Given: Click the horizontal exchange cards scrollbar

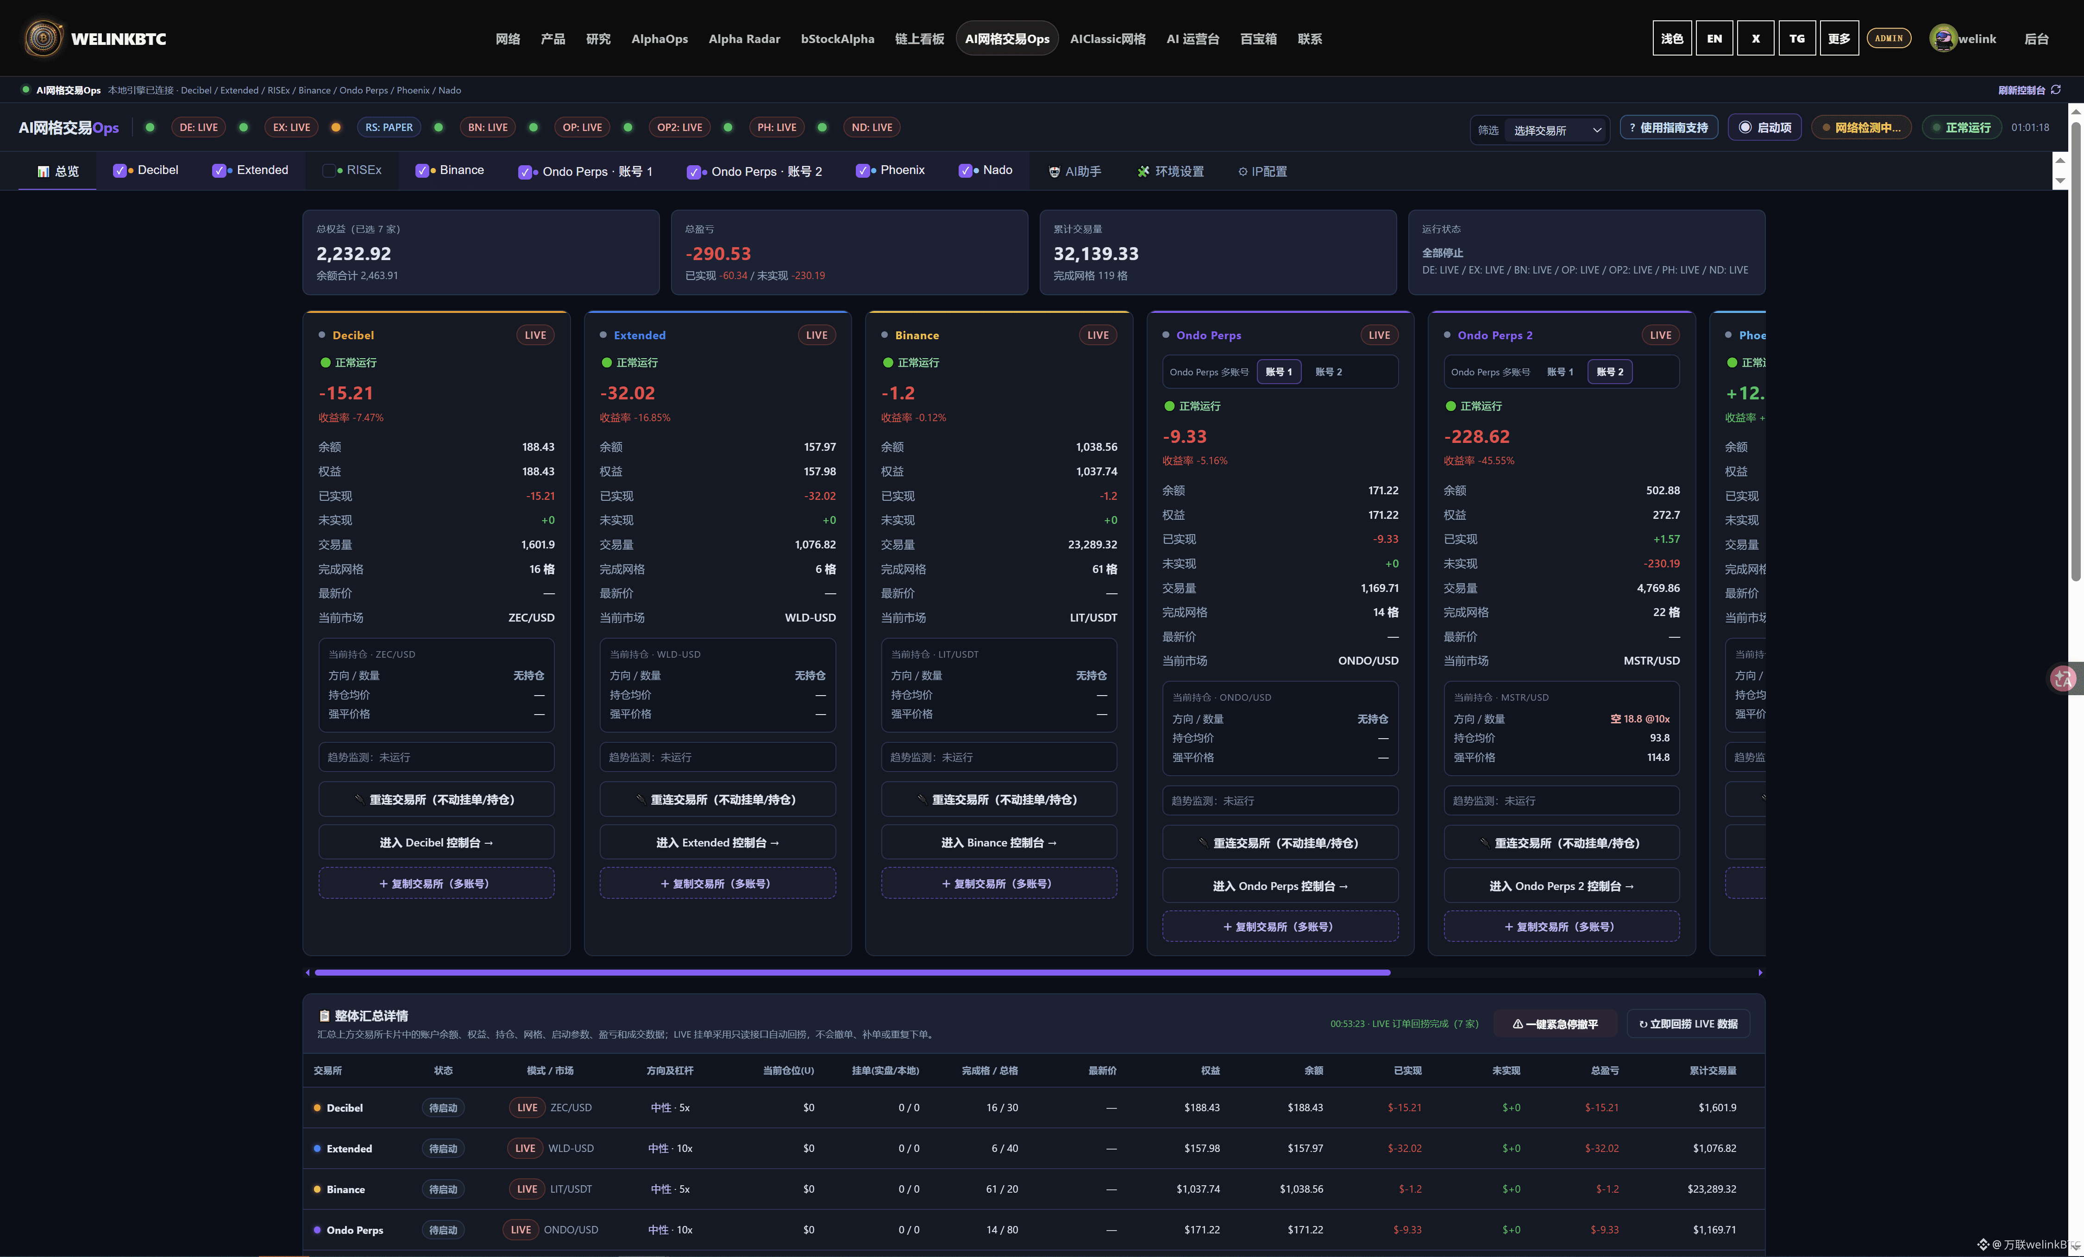Looking at the screenshot, I should 853,973.
